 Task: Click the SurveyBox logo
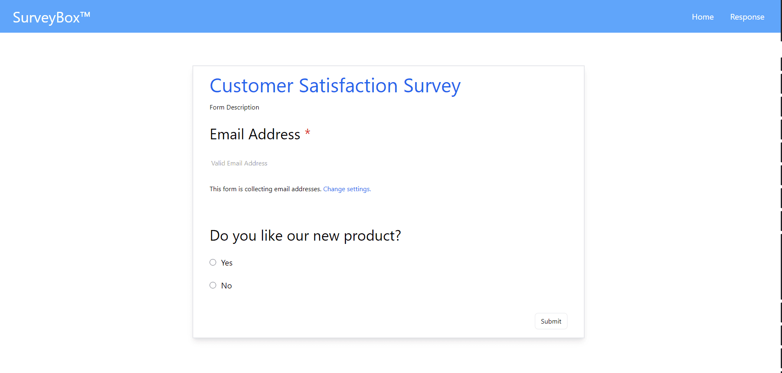(x=46, y=18)
